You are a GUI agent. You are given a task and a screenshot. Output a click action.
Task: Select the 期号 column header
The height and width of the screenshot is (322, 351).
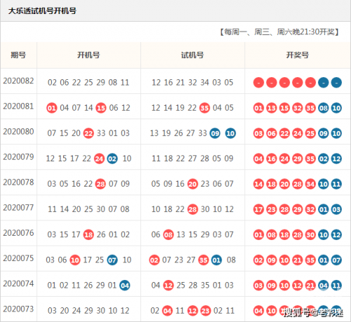coord(18,55)
